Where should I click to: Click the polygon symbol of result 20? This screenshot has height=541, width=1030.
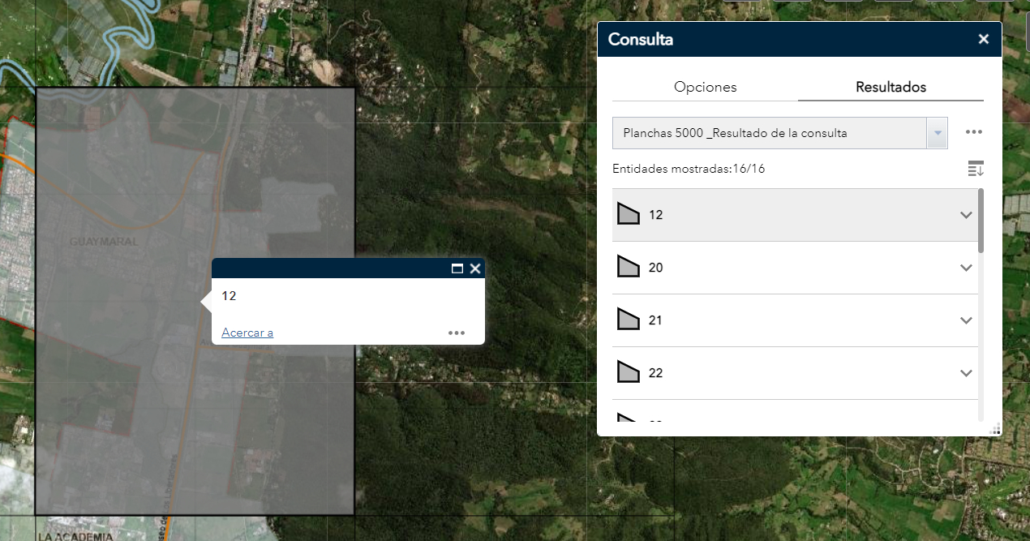pos(629,267)
